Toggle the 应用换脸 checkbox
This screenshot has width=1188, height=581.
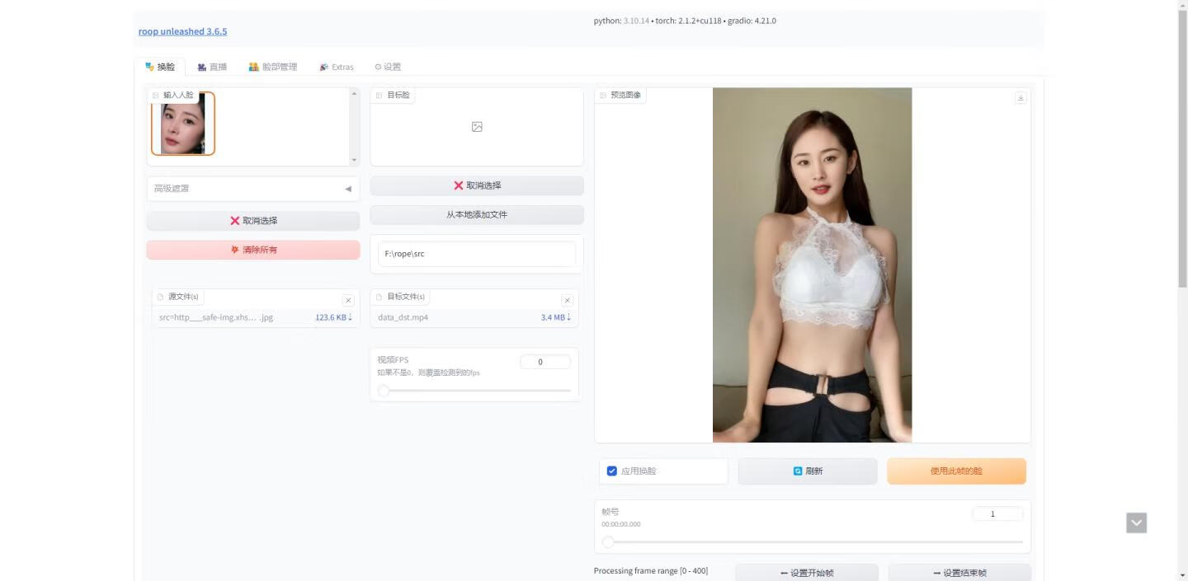point(612,471)
